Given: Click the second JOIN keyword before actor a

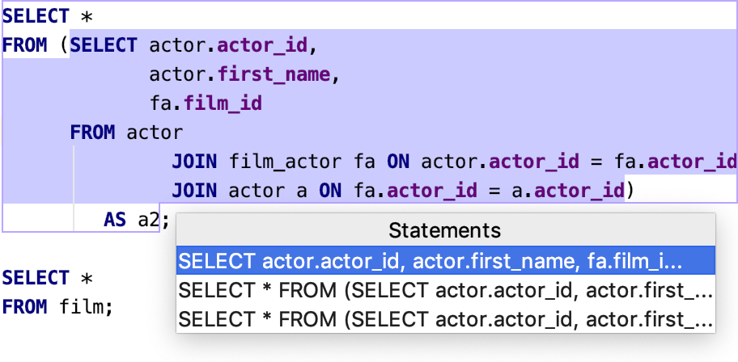Looking at the screenshot, I should click(194, 191).
